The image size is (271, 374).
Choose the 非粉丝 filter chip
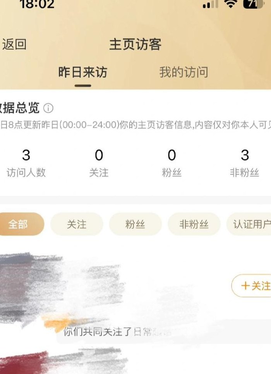[x=194, y=224]
